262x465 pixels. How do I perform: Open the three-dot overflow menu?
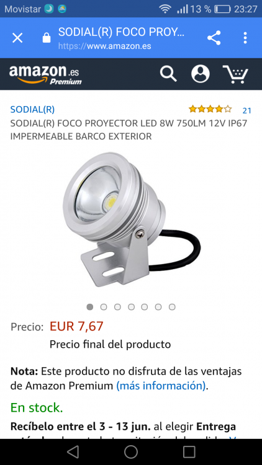[245, 38]
